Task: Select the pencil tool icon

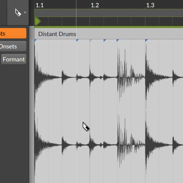Action: 18,13
